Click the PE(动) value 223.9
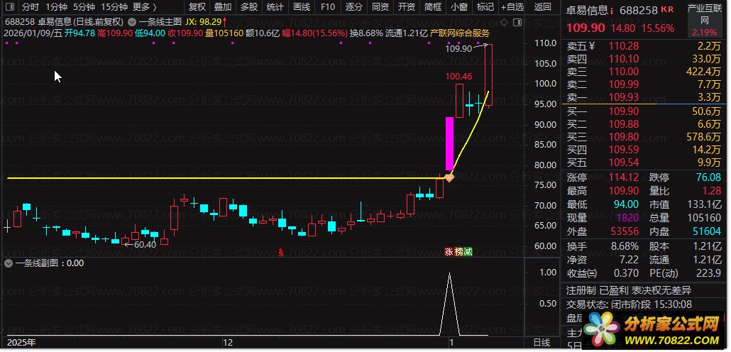 710,273
